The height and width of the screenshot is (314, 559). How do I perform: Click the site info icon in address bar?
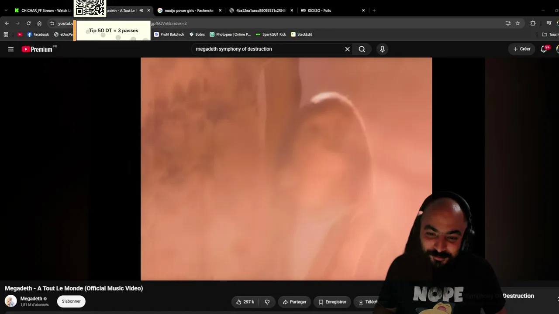click(52, 24)
